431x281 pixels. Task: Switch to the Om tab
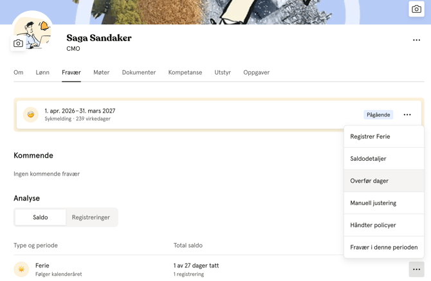19,73
